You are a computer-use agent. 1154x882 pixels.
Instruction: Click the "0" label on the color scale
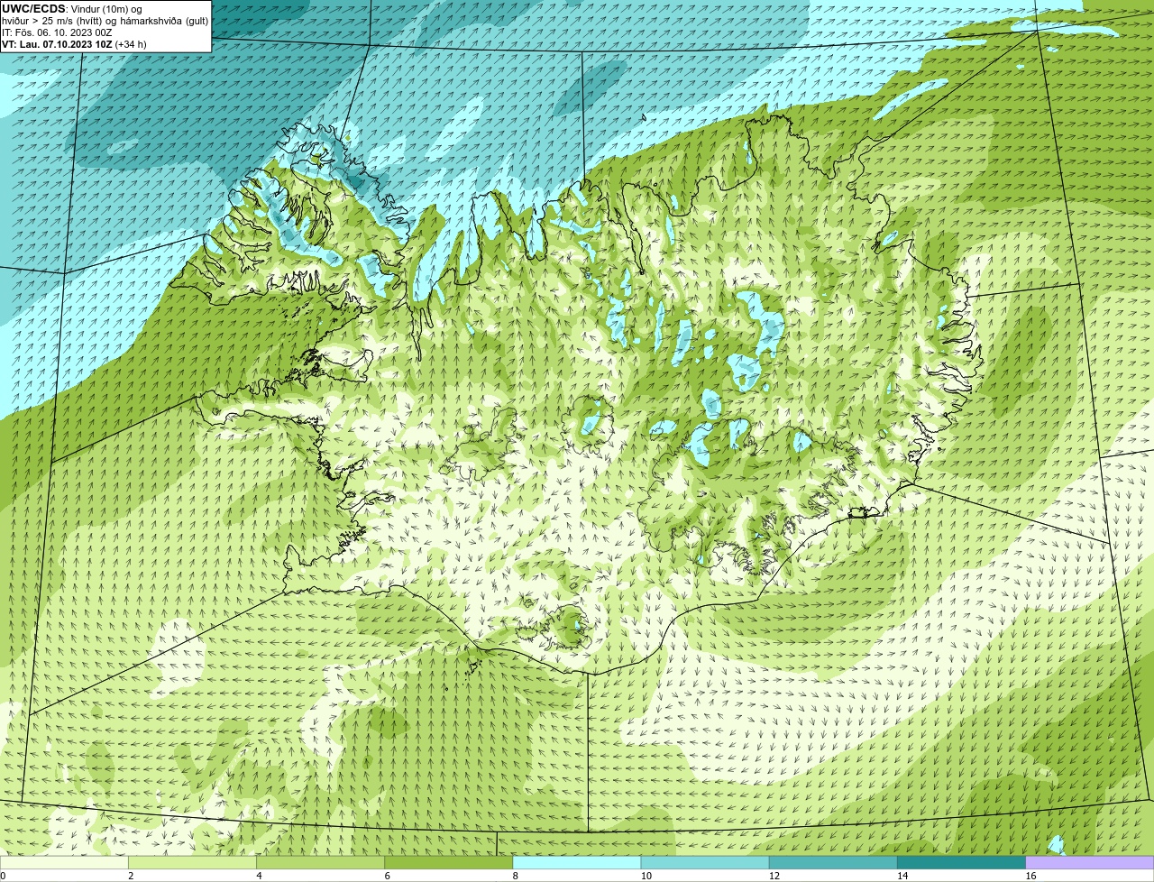pyautogui.click(x=4, y=876)
